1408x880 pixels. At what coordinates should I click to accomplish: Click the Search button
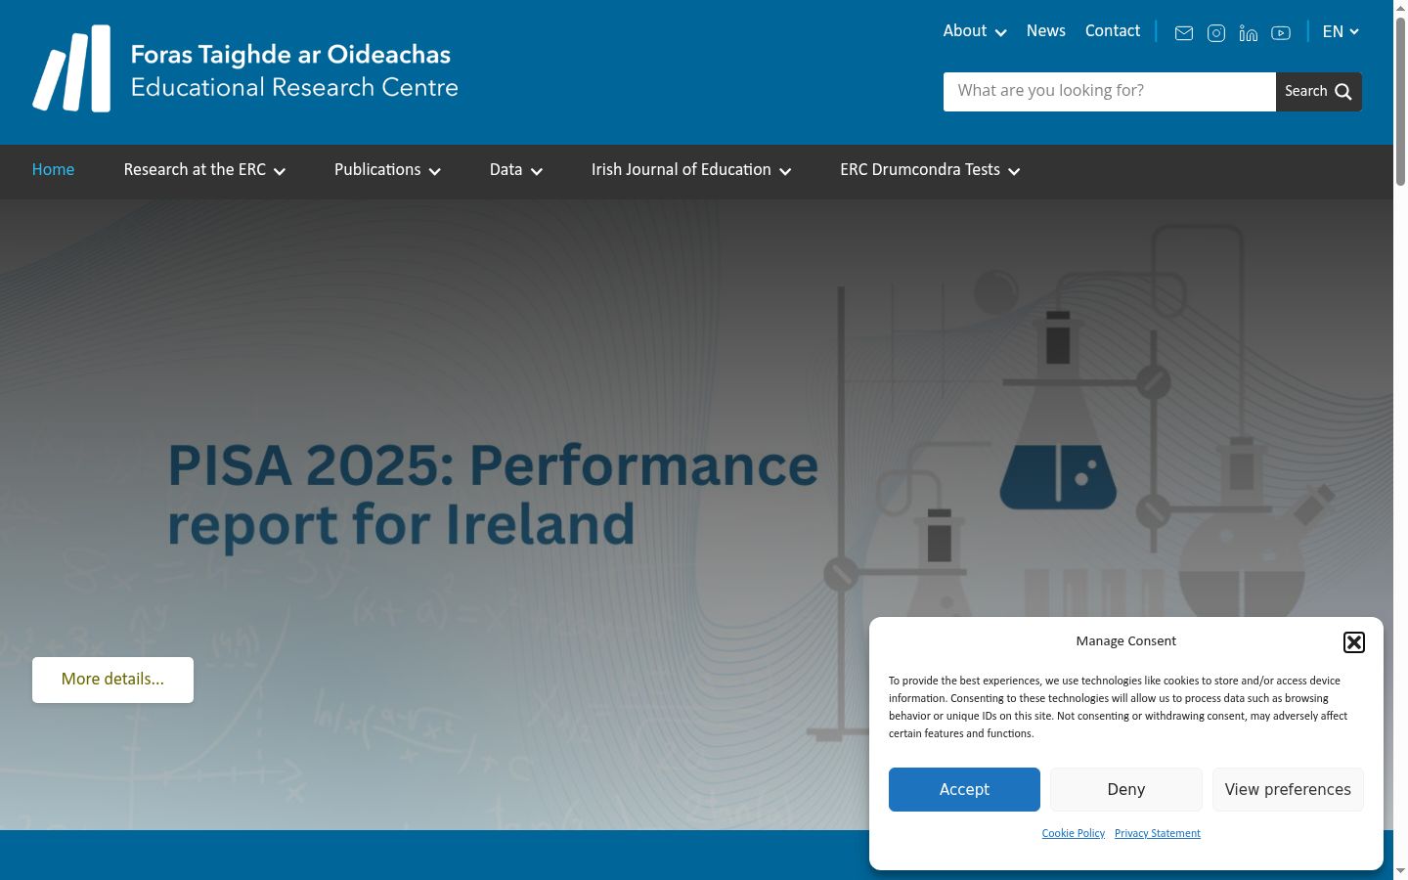[1319, 92]
